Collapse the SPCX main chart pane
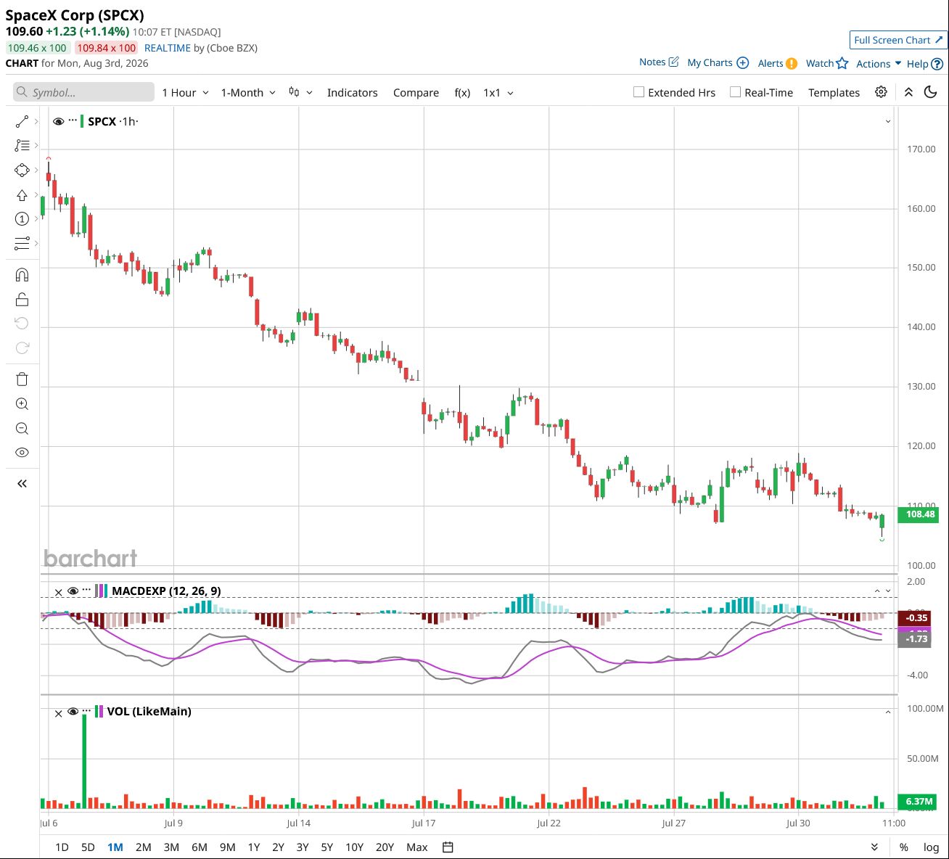This screenshot has height=859, width=949. coord(888,122)
